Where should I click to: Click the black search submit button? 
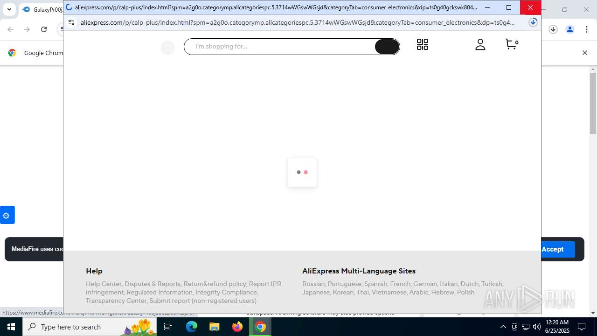(387, 47)
